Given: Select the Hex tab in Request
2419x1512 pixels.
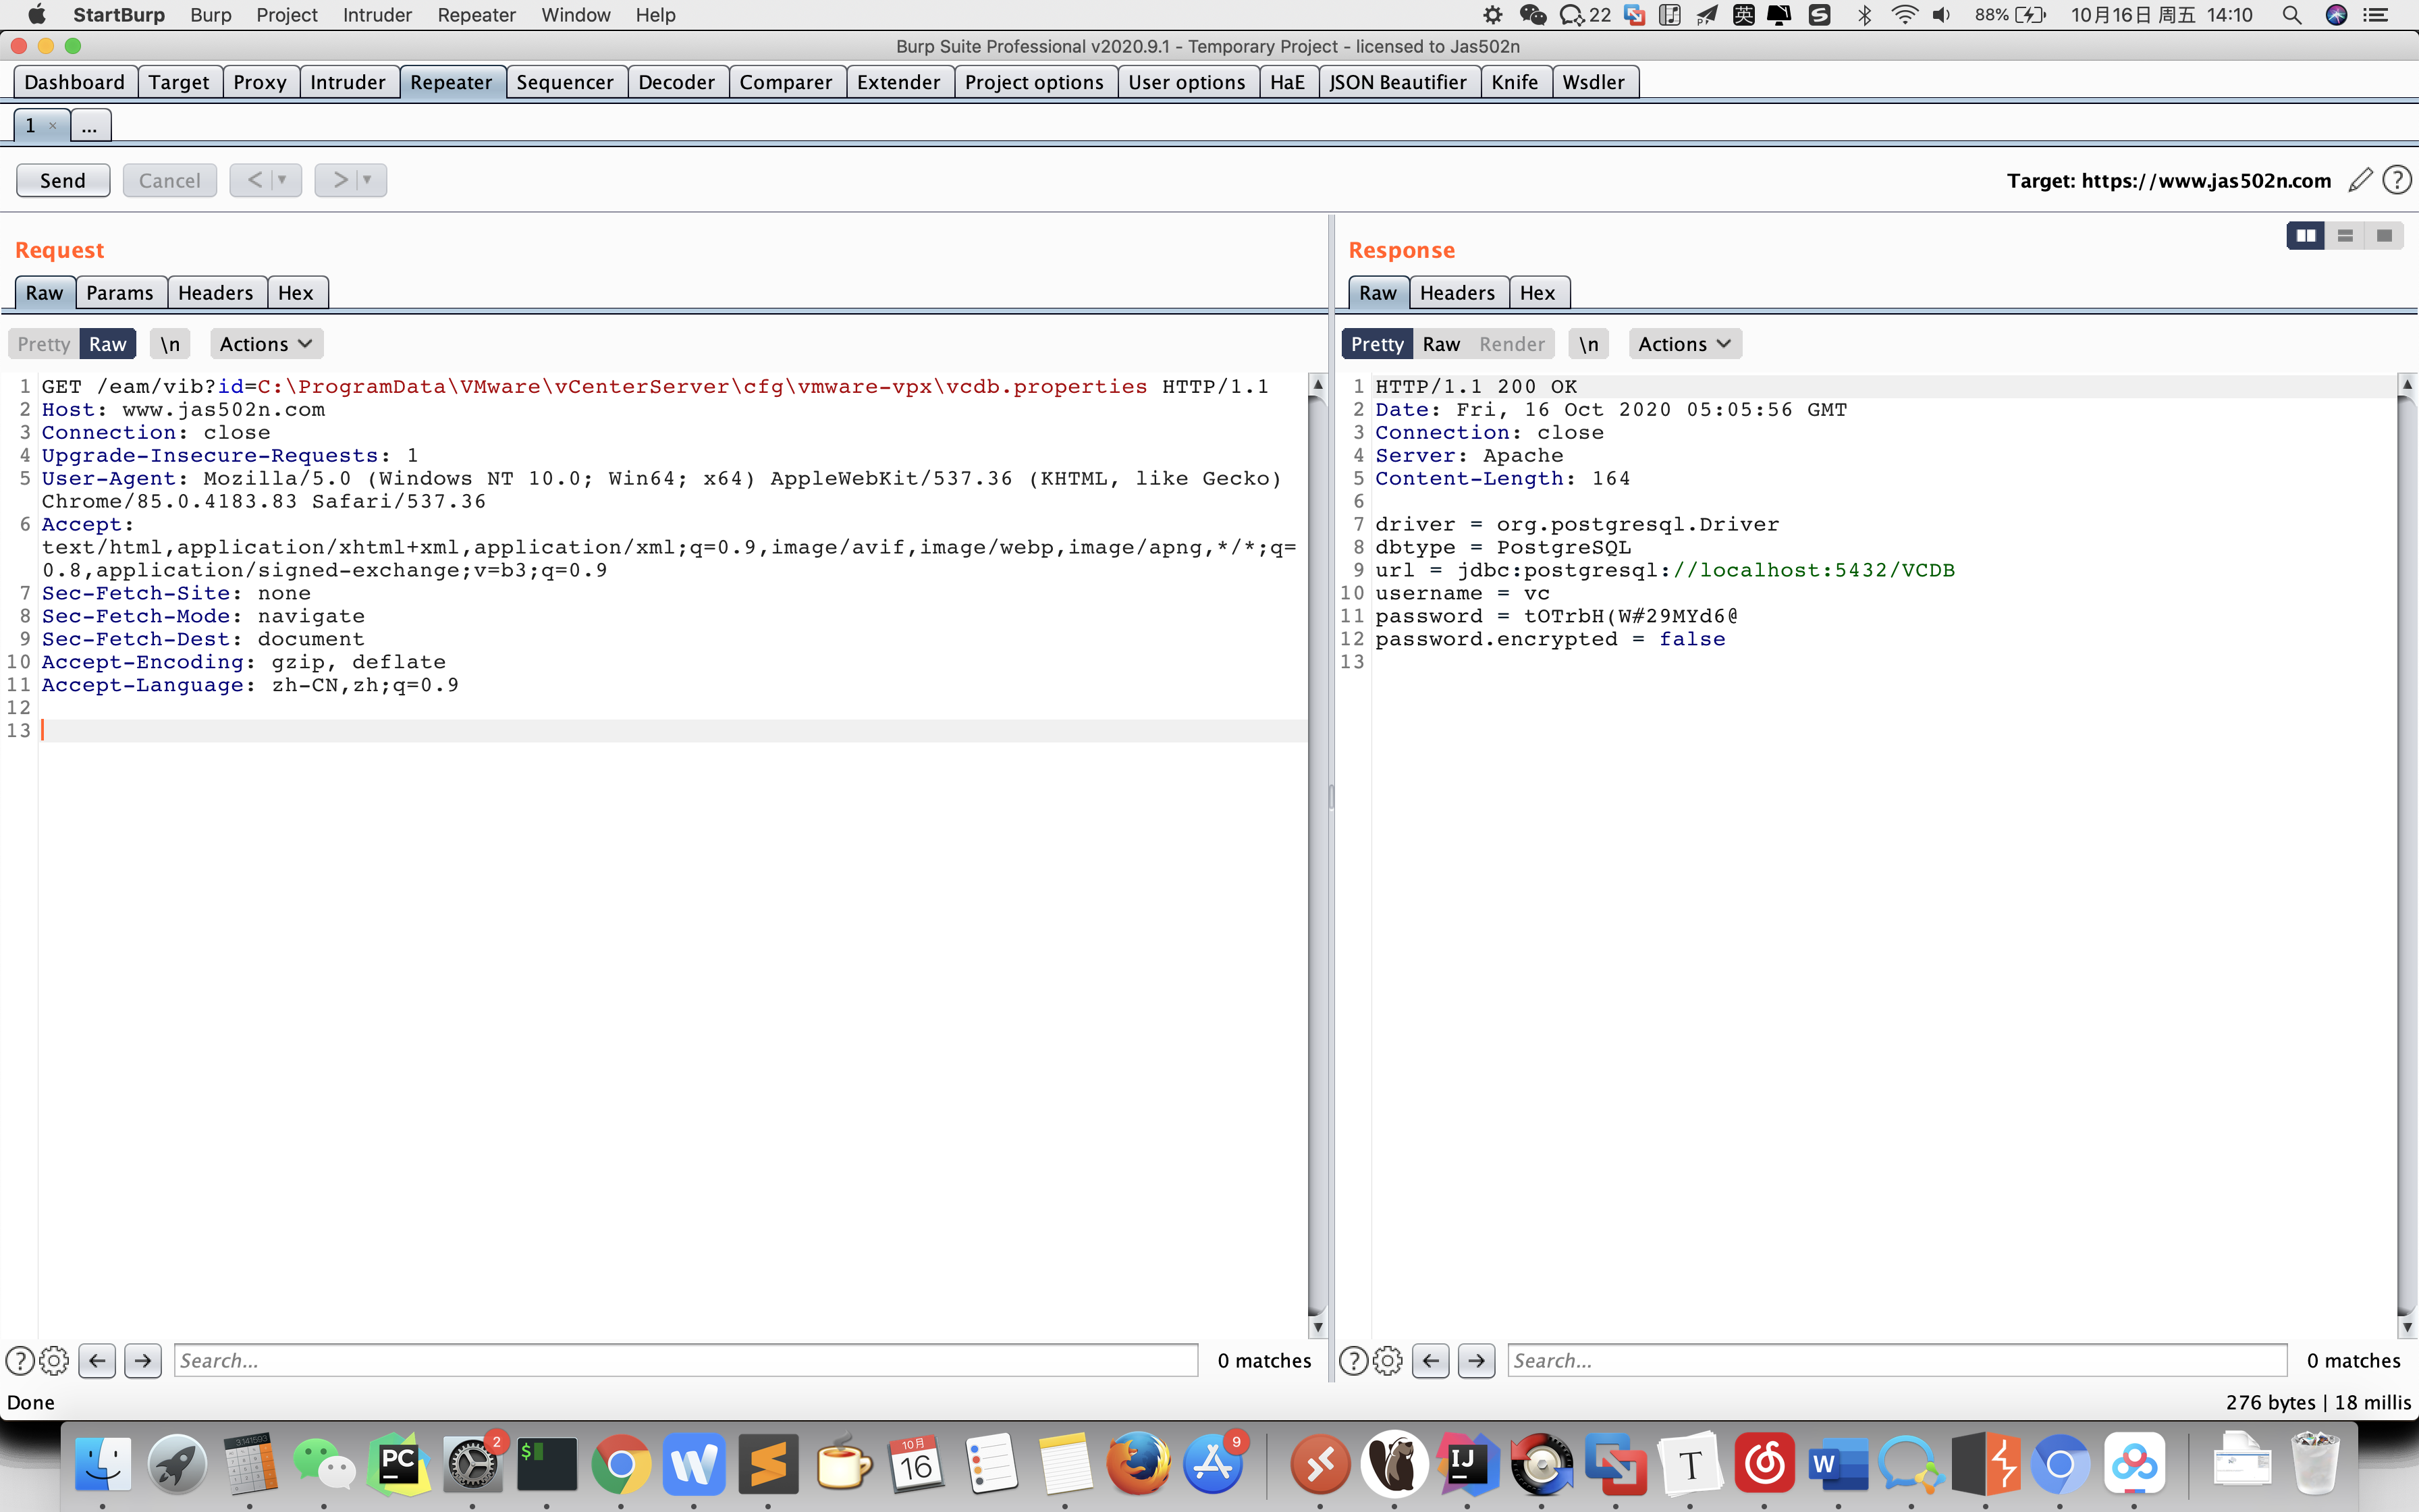Looking at the screenshot, I should [x=296, y=293].
